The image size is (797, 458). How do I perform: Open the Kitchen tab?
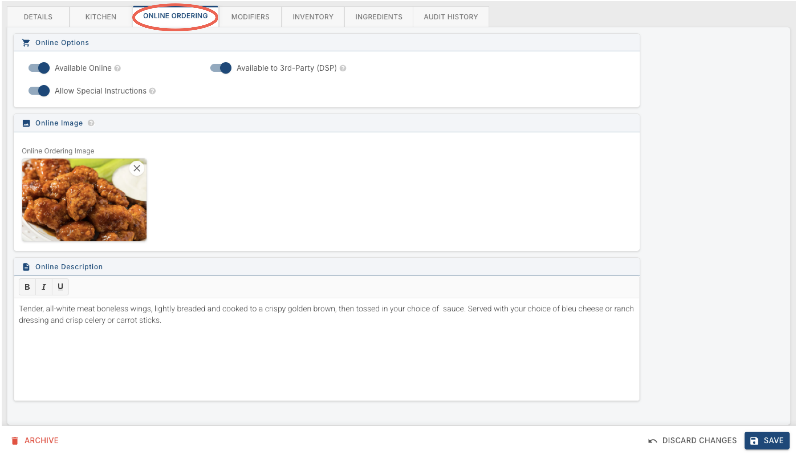(101, 17)
